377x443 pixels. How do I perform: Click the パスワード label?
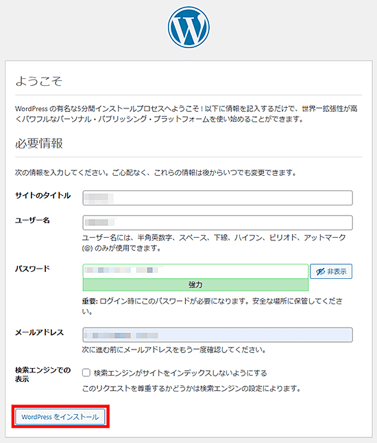tap(32, 269)
